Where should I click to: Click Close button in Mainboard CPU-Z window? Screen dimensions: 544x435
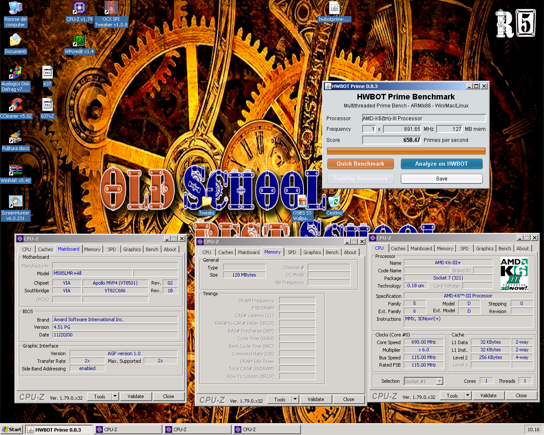(168, 396)
